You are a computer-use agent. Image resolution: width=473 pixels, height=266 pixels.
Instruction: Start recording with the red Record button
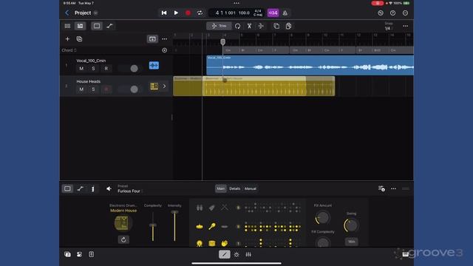(x=188, y=13)
